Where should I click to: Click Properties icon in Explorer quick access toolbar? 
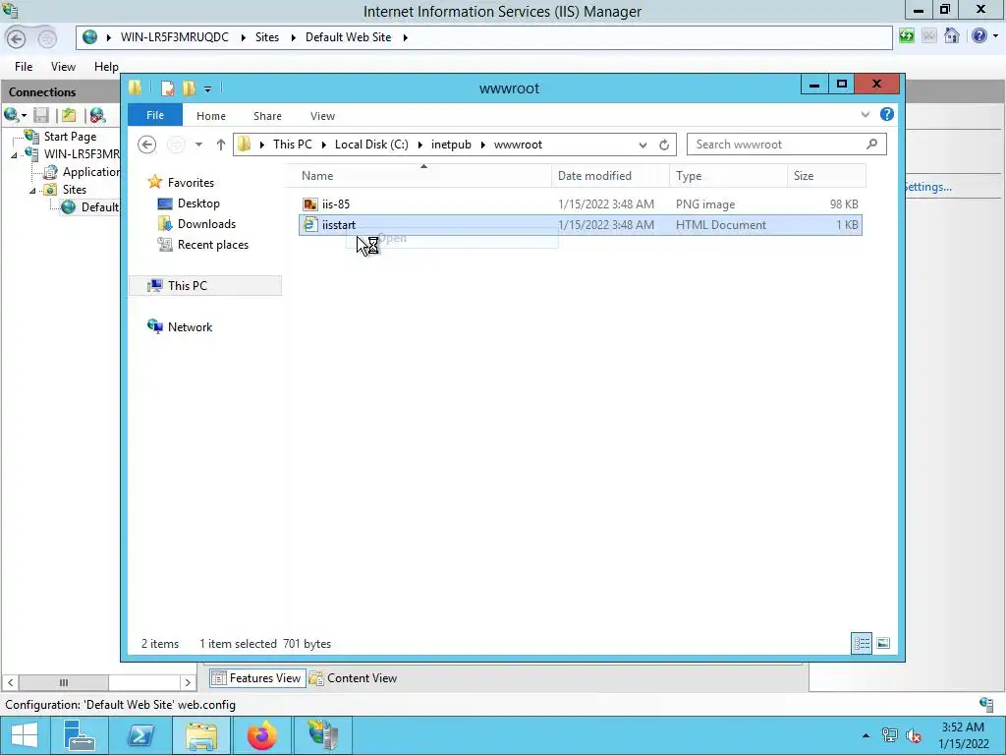167,87
